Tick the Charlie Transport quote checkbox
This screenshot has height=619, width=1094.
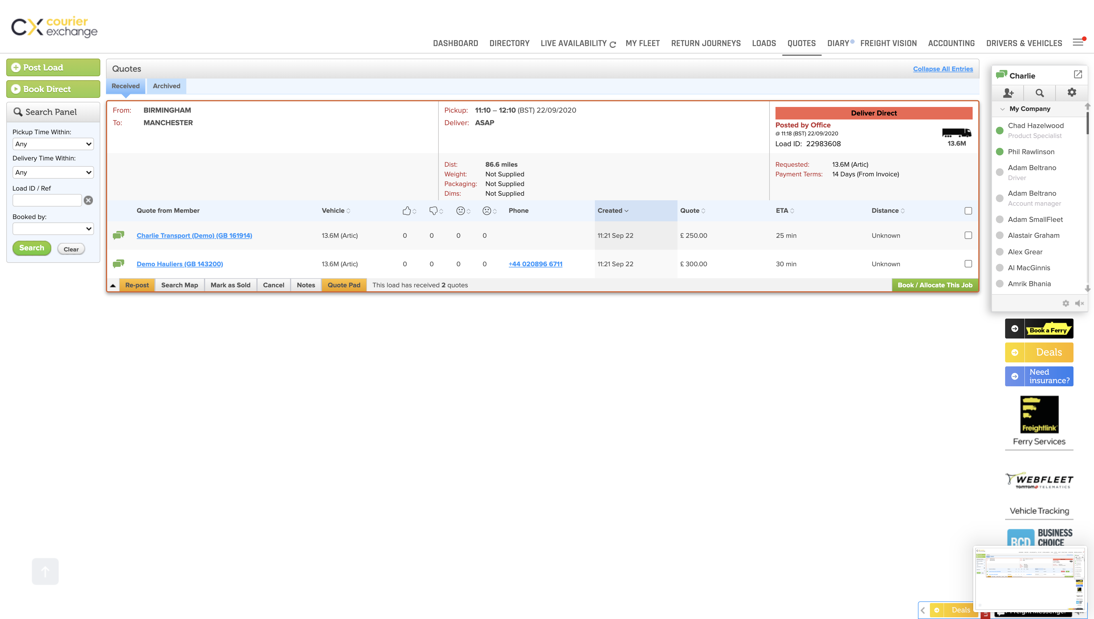[968, 235]
